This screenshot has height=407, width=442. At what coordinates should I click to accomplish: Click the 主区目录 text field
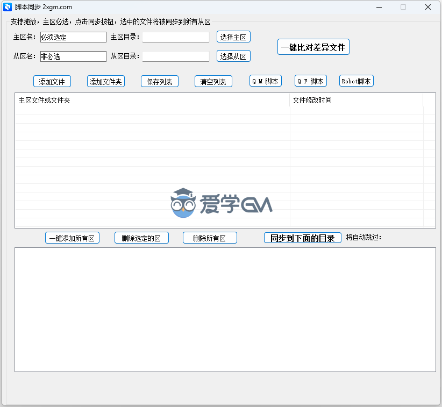(176, 37)
